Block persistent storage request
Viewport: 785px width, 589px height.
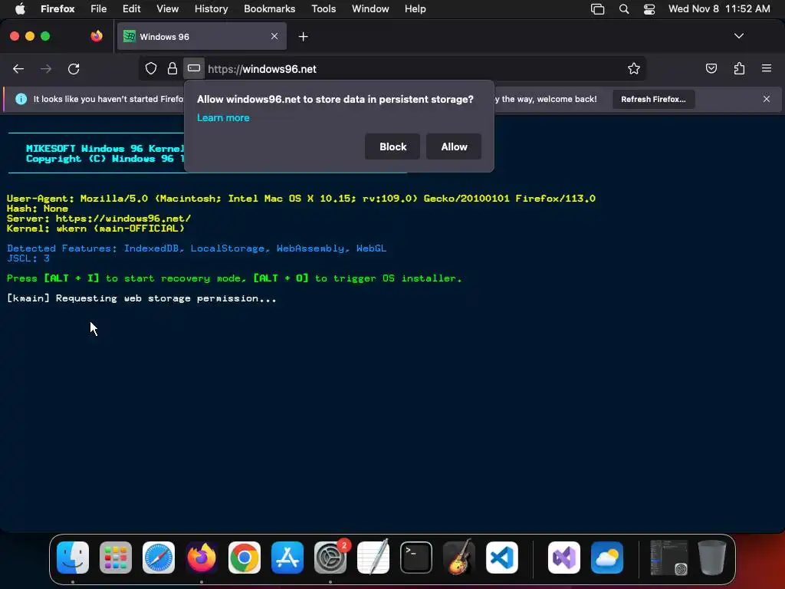392,146
